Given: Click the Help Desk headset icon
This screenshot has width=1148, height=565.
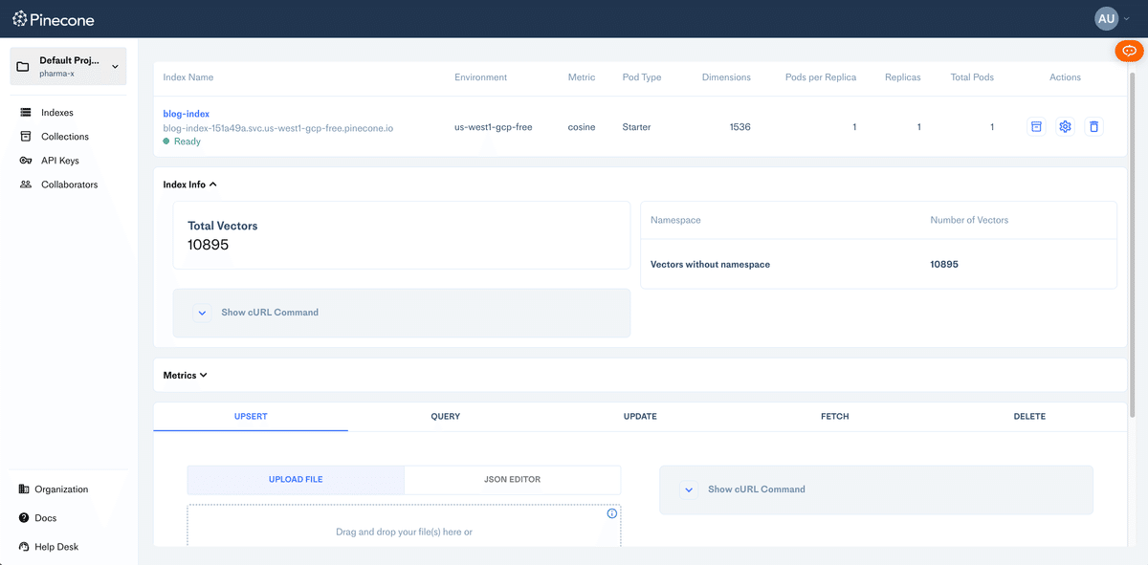Looking at the screenshot, I should click(x=24, y=547).
